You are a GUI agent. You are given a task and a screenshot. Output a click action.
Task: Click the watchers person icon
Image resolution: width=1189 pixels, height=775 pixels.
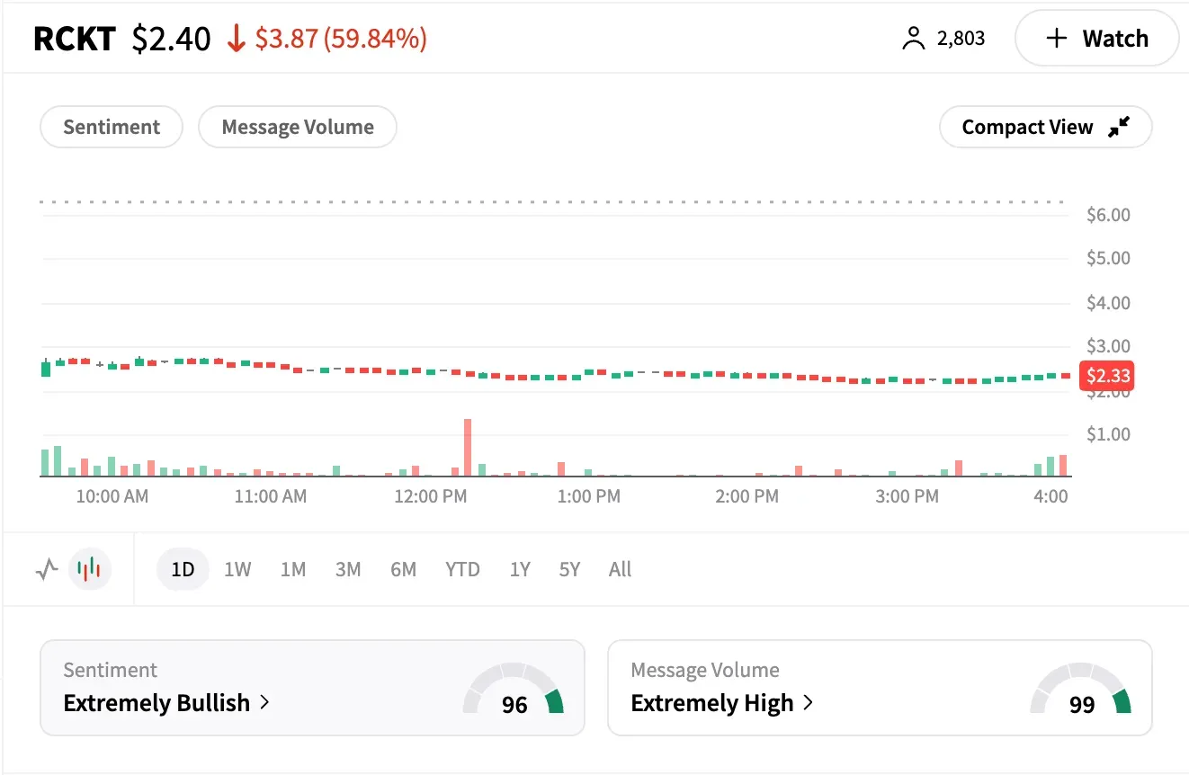pyautogui.click(x=913, y=39)
